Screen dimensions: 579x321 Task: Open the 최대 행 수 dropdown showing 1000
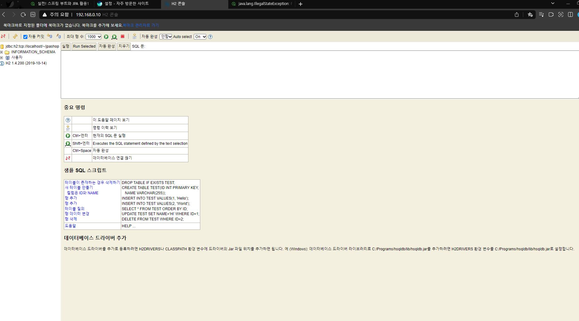[x=93, y=37]
